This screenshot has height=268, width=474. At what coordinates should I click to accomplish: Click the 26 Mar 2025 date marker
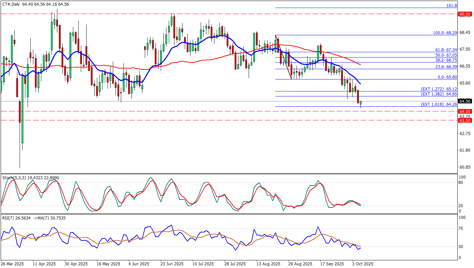click(x=12, y=264)
